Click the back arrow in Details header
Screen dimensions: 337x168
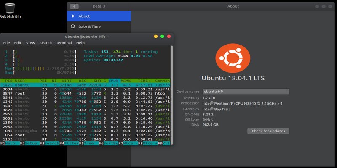tap(75, 6)
